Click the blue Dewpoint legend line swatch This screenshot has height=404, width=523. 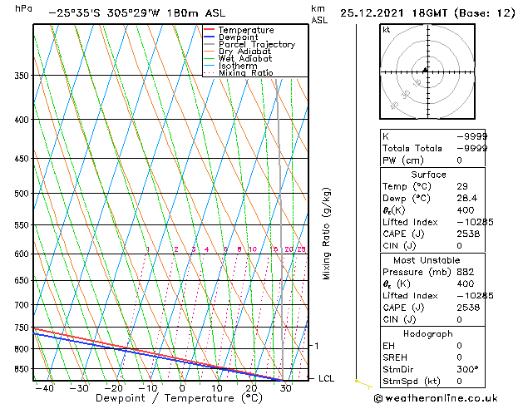[x=209, y=37]
